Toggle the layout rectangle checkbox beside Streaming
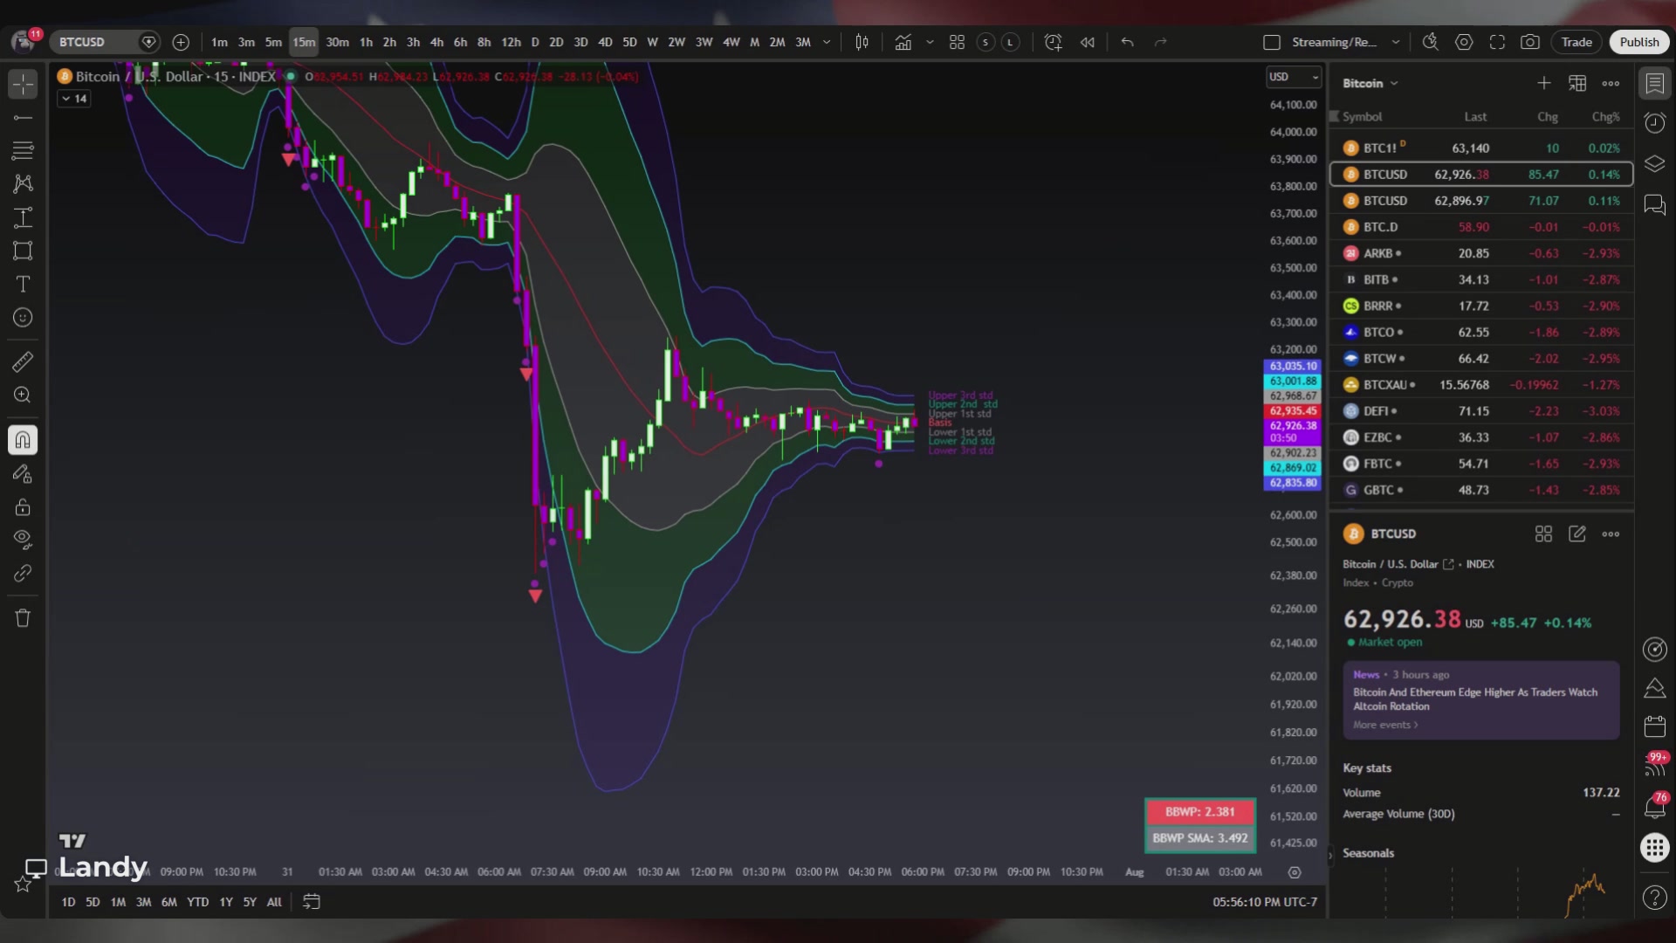Image resolution: width=1676 pixels, height=943 pixels. pos(1272,42)
